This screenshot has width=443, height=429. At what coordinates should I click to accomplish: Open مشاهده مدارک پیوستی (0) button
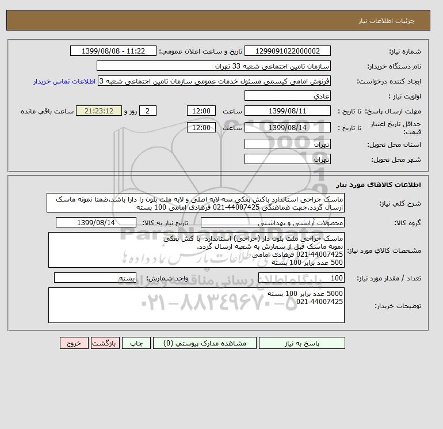coord(205,343)
